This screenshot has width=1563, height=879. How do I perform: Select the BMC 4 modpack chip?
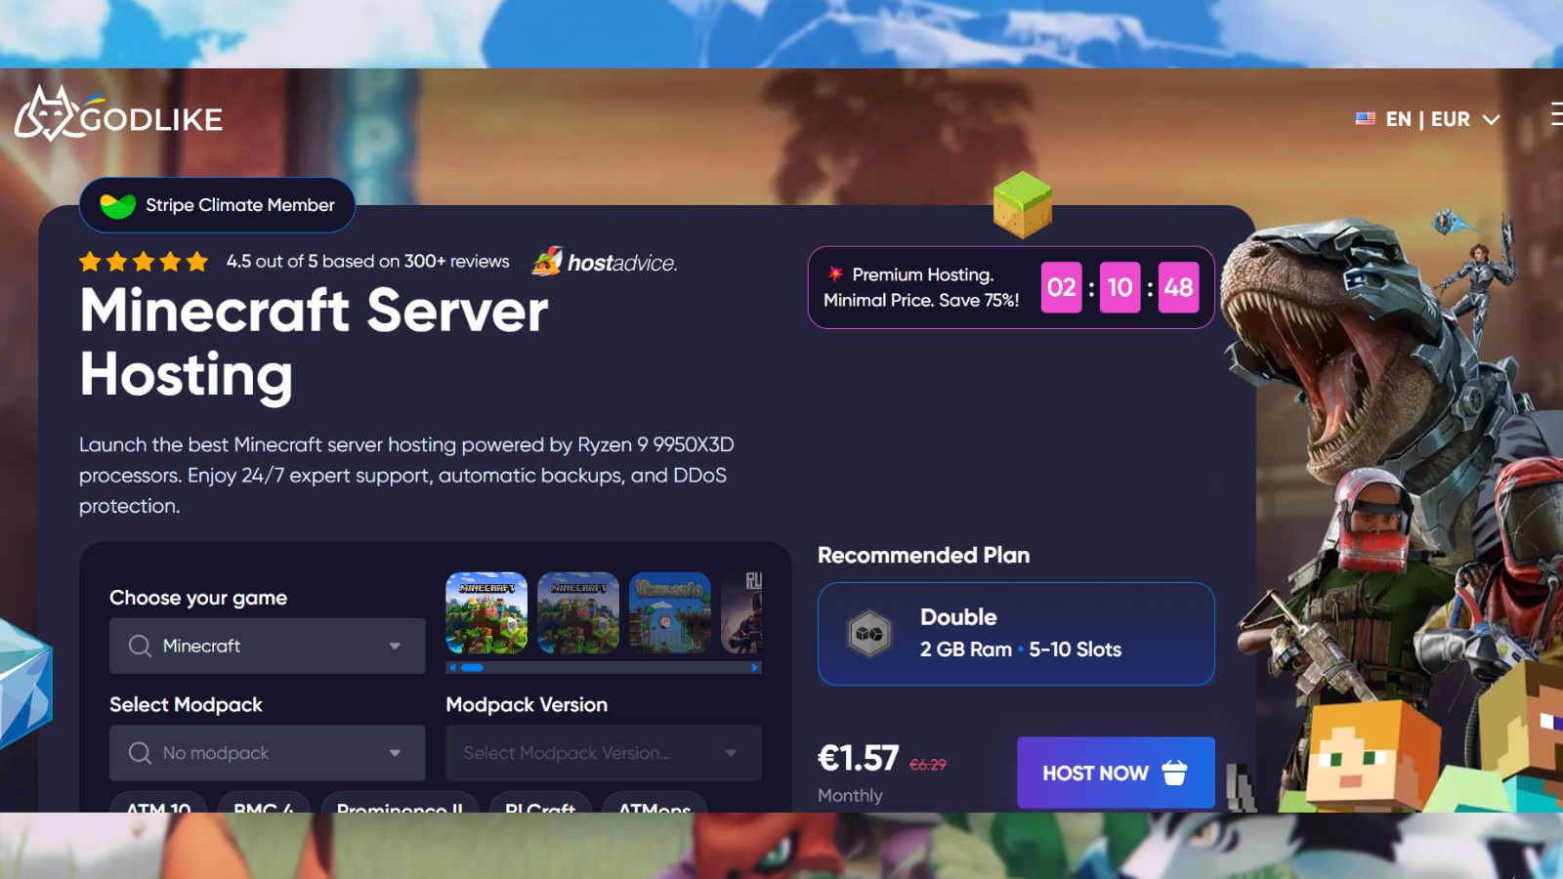(x=264, y=803)
